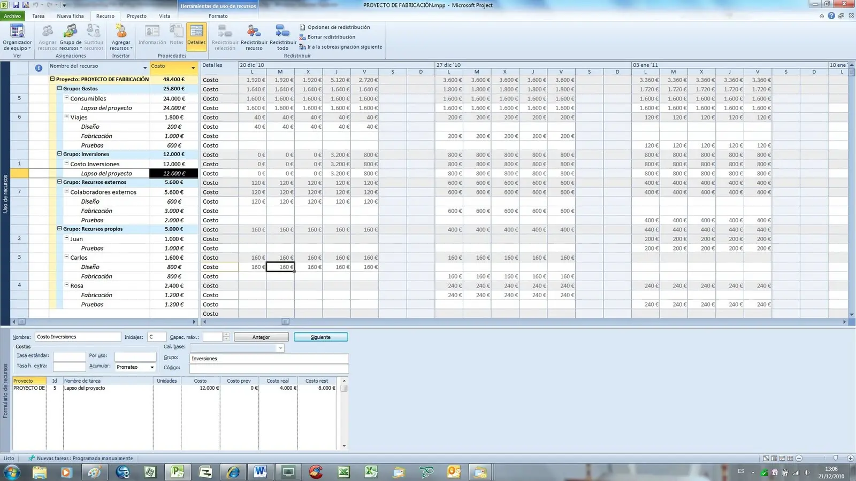Image resolution: width=856 pixels, height=481 pixels.
Task: Click the fourth view shortcut grid icon in status bar
Action: [790, 459]
